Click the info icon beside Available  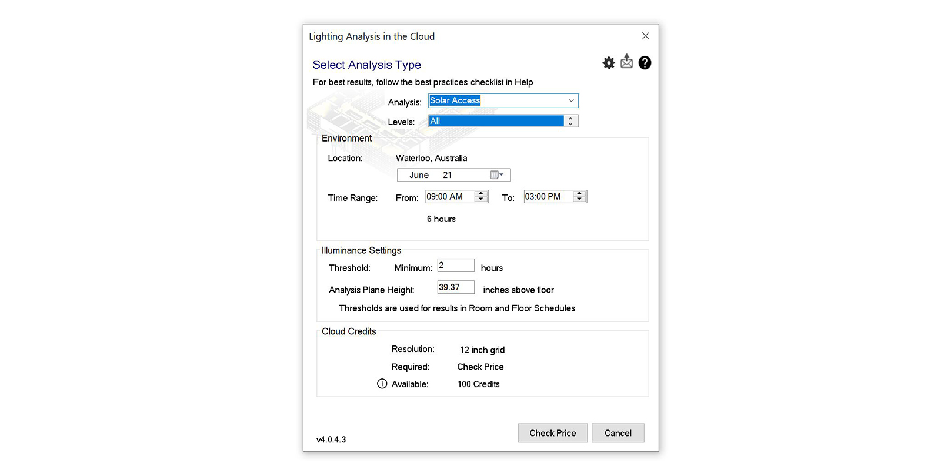pyautogui.click(x=382, y=384)
